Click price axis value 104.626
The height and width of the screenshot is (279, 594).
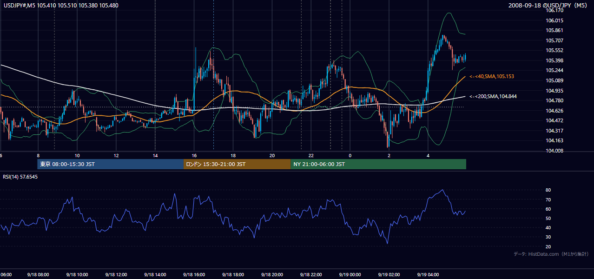tap(554, 111)
